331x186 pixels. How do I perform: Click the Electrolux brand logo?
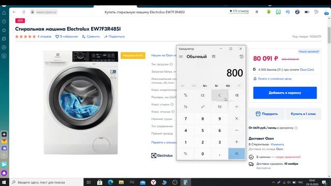click(x=162, y=156)
